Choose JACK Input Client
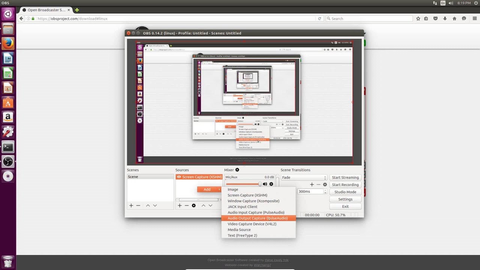This screenshot has width=480, height=270. click(x=259, y=207)
